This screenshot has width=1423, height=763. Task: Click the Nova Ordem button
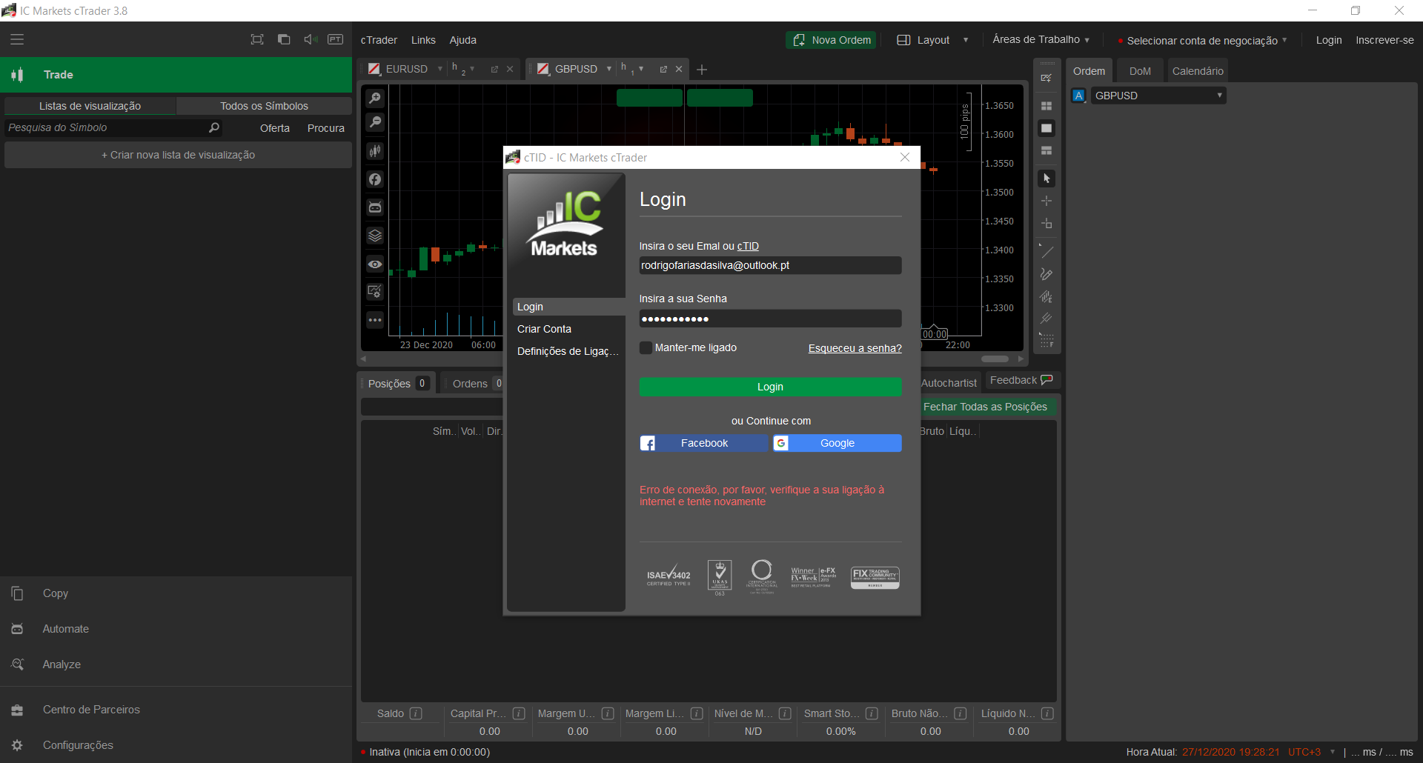(831, 40)
